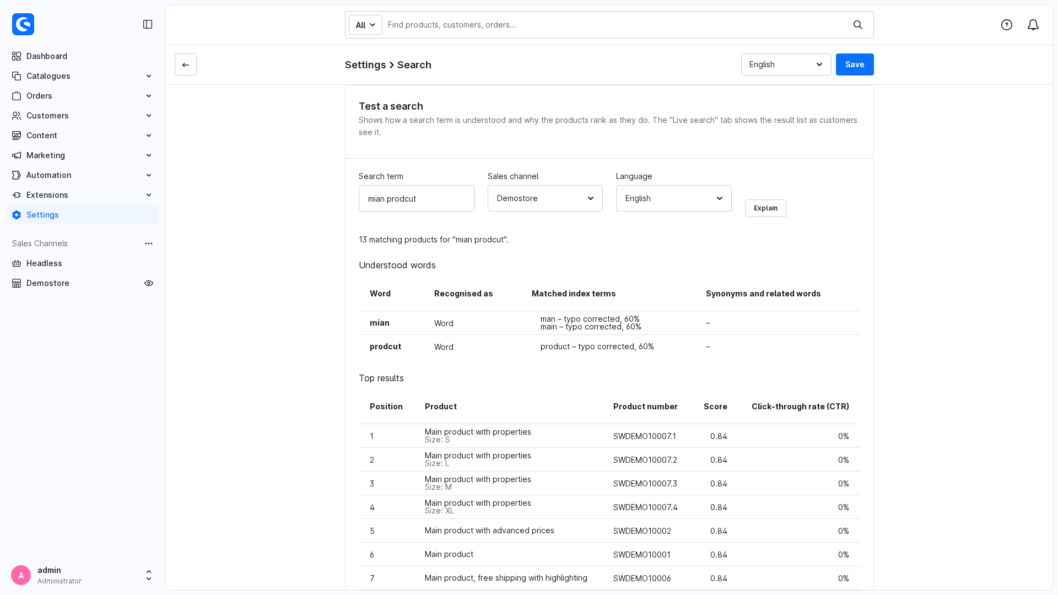Click product Main product with advanced prices

[x=489, y=531]
